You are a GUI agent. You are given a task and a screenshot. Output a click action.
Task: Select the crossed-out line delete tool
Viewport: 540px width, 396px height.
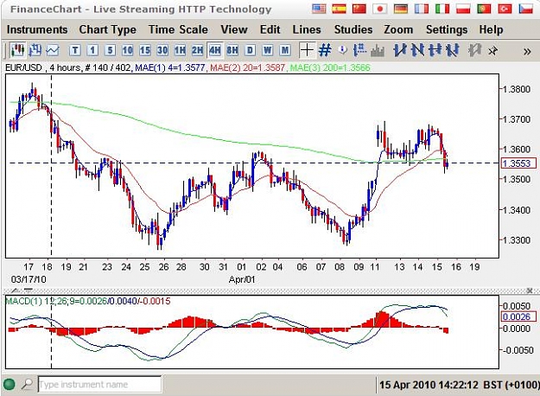453,50
